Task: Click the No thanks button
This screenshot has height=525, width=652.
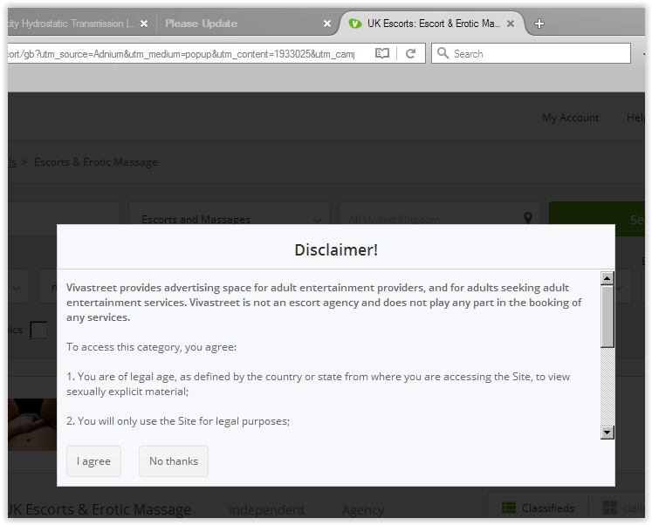Action: [x=173, y=460]
